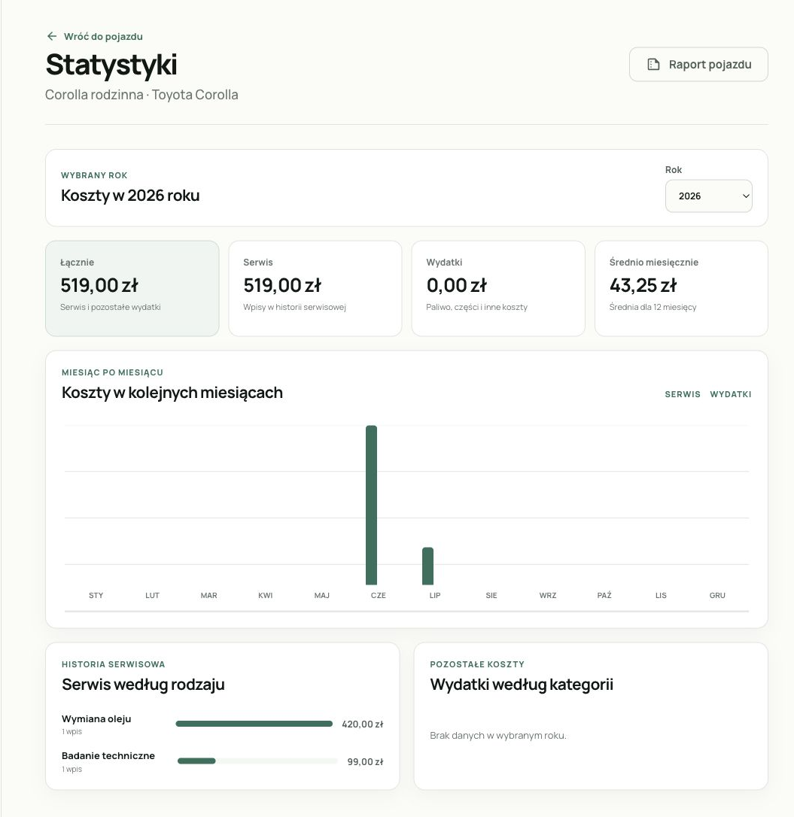This screenshot has height=817, width=794.
Task: Click the MAR month label
Action: tap(208, 595)
